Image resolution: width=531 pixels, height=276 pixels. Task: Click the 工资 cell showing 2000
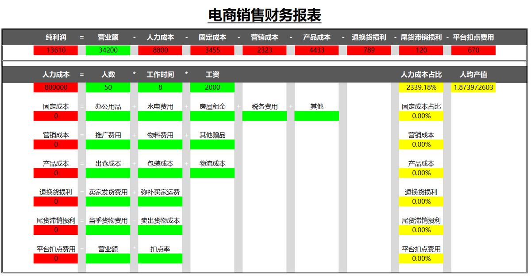(213, 87)
